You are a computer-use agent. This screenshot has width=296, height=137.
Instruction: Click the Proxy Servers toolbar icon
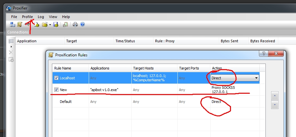tap(12, 25)
